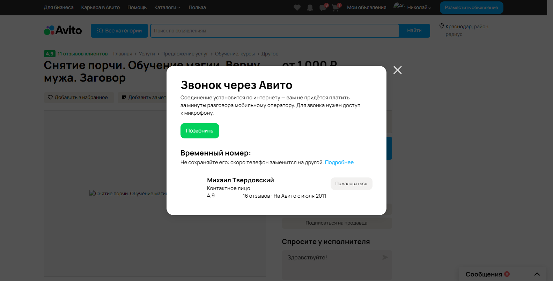Click the 4,9 rating badge
This screenshot has width=553, height=281.
[x=50, y=54]
